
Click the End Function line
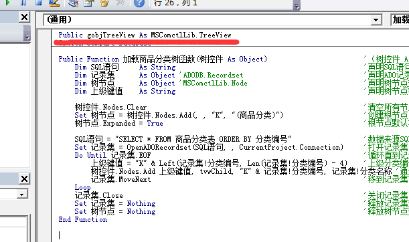[83, 220]
